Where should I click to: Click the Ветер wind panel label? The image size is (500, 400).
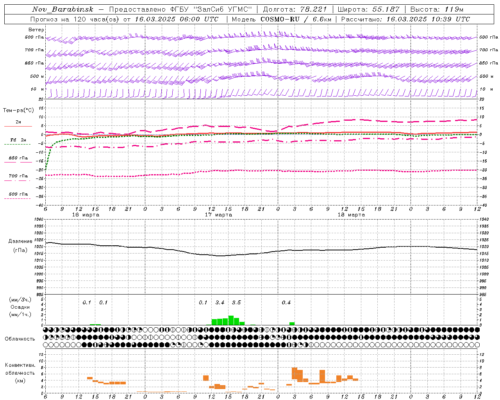pyautogui.click(x=36, y=30)
